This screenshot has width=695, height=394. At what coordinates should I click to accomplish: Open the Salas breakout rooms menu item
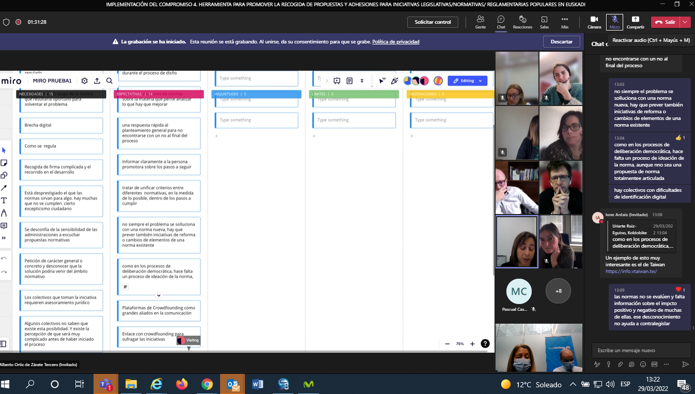tap(544, 22)
